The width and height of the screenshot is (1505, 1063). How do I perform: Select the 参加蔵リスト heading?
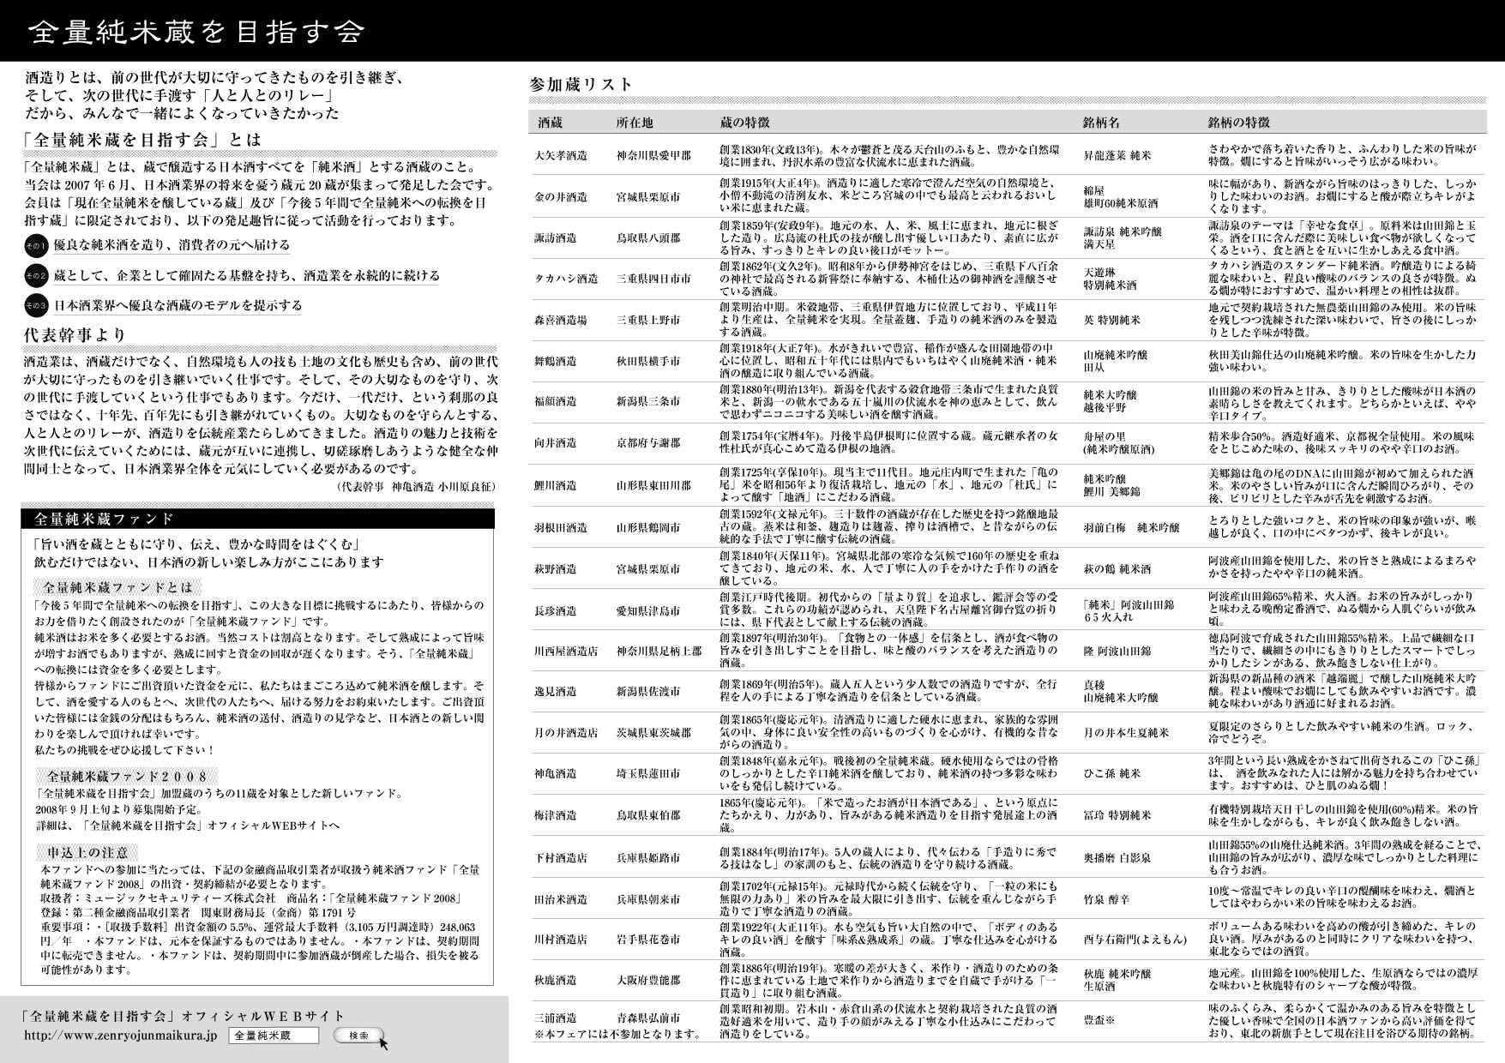click(581, 84)
